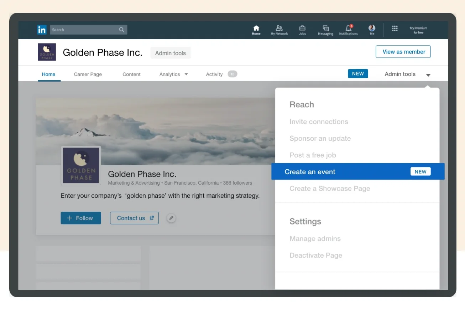
Task: Click the Reach section heading
Action: tap(302, 104)
